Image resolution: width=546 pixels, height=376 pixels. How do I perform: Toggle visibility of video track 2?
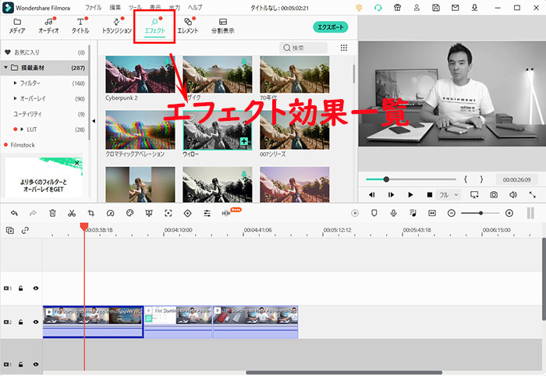point(36,322)
